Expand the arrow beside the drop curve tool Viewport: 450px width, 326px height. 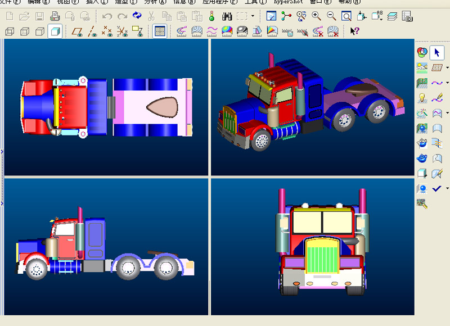point(447,113)
